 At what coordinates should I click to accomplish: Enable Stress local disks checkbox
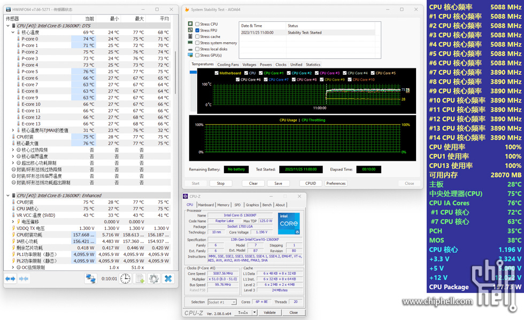coord(197,49)
